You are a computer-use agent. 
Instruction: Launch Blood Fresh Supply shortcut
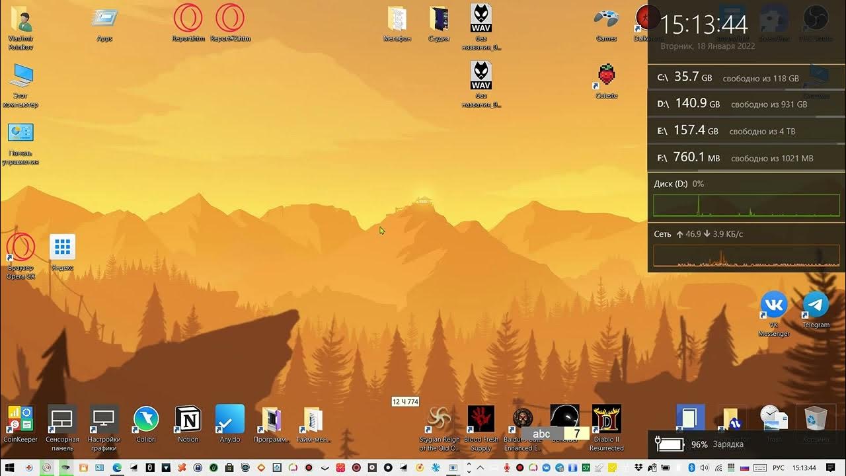coord(481,427)
